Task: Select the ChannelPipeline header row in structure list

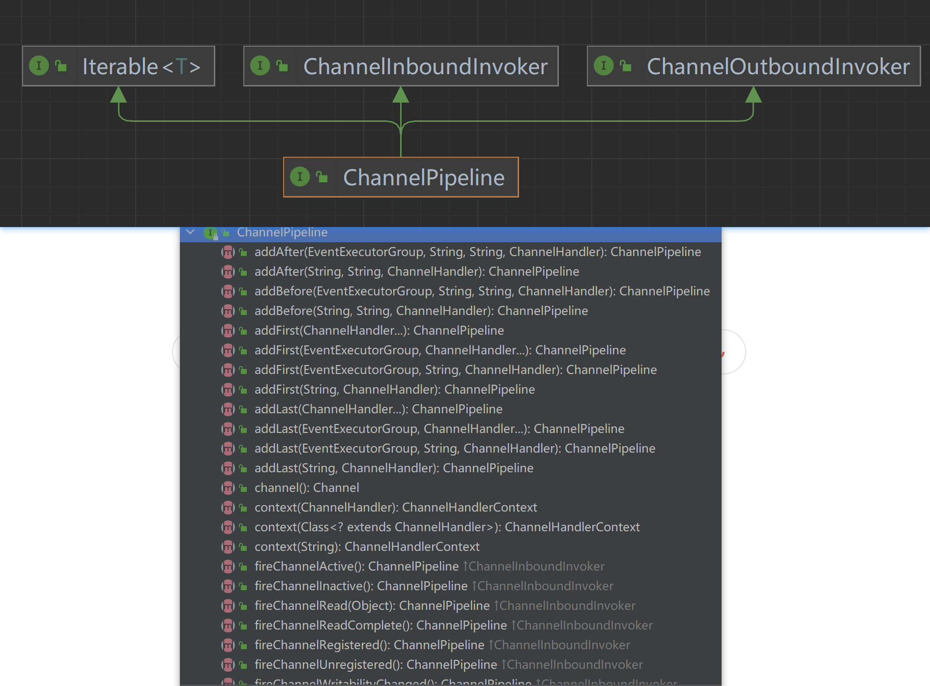Action: click(x=282, y=232)
